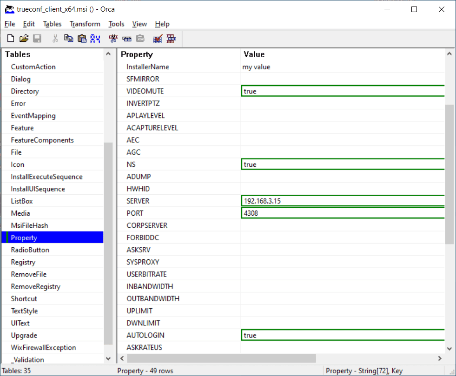Screen dimensions: 456x376
Task: Click the Paste clipboard toolbar icon
Action: pos(82,39)
